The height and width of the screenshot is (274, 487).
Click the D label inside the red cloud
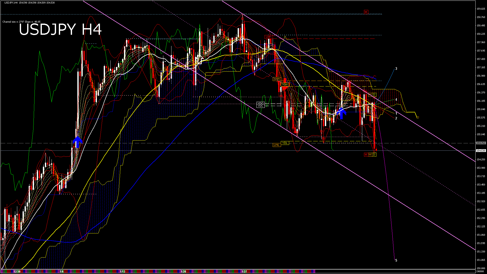374,95
